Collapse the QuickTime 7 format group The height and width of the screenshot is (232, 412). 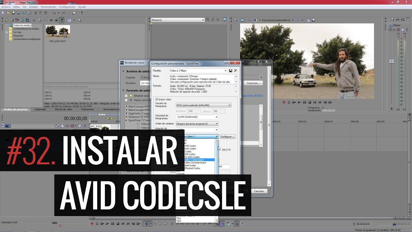pyautogui.click(x=126, y=120)
